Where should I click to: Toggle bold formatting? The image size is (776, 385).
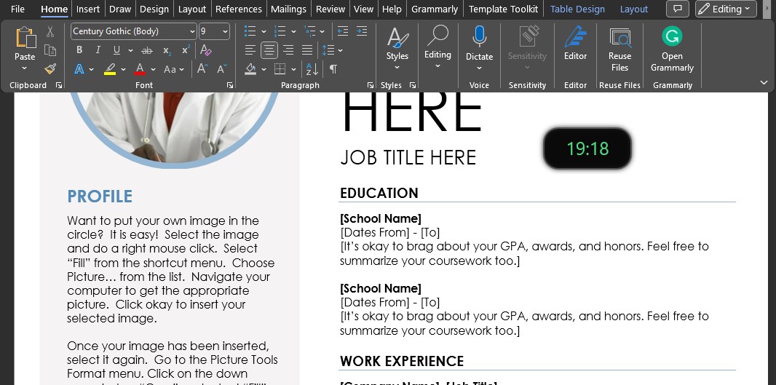click(x=79, y=50)
